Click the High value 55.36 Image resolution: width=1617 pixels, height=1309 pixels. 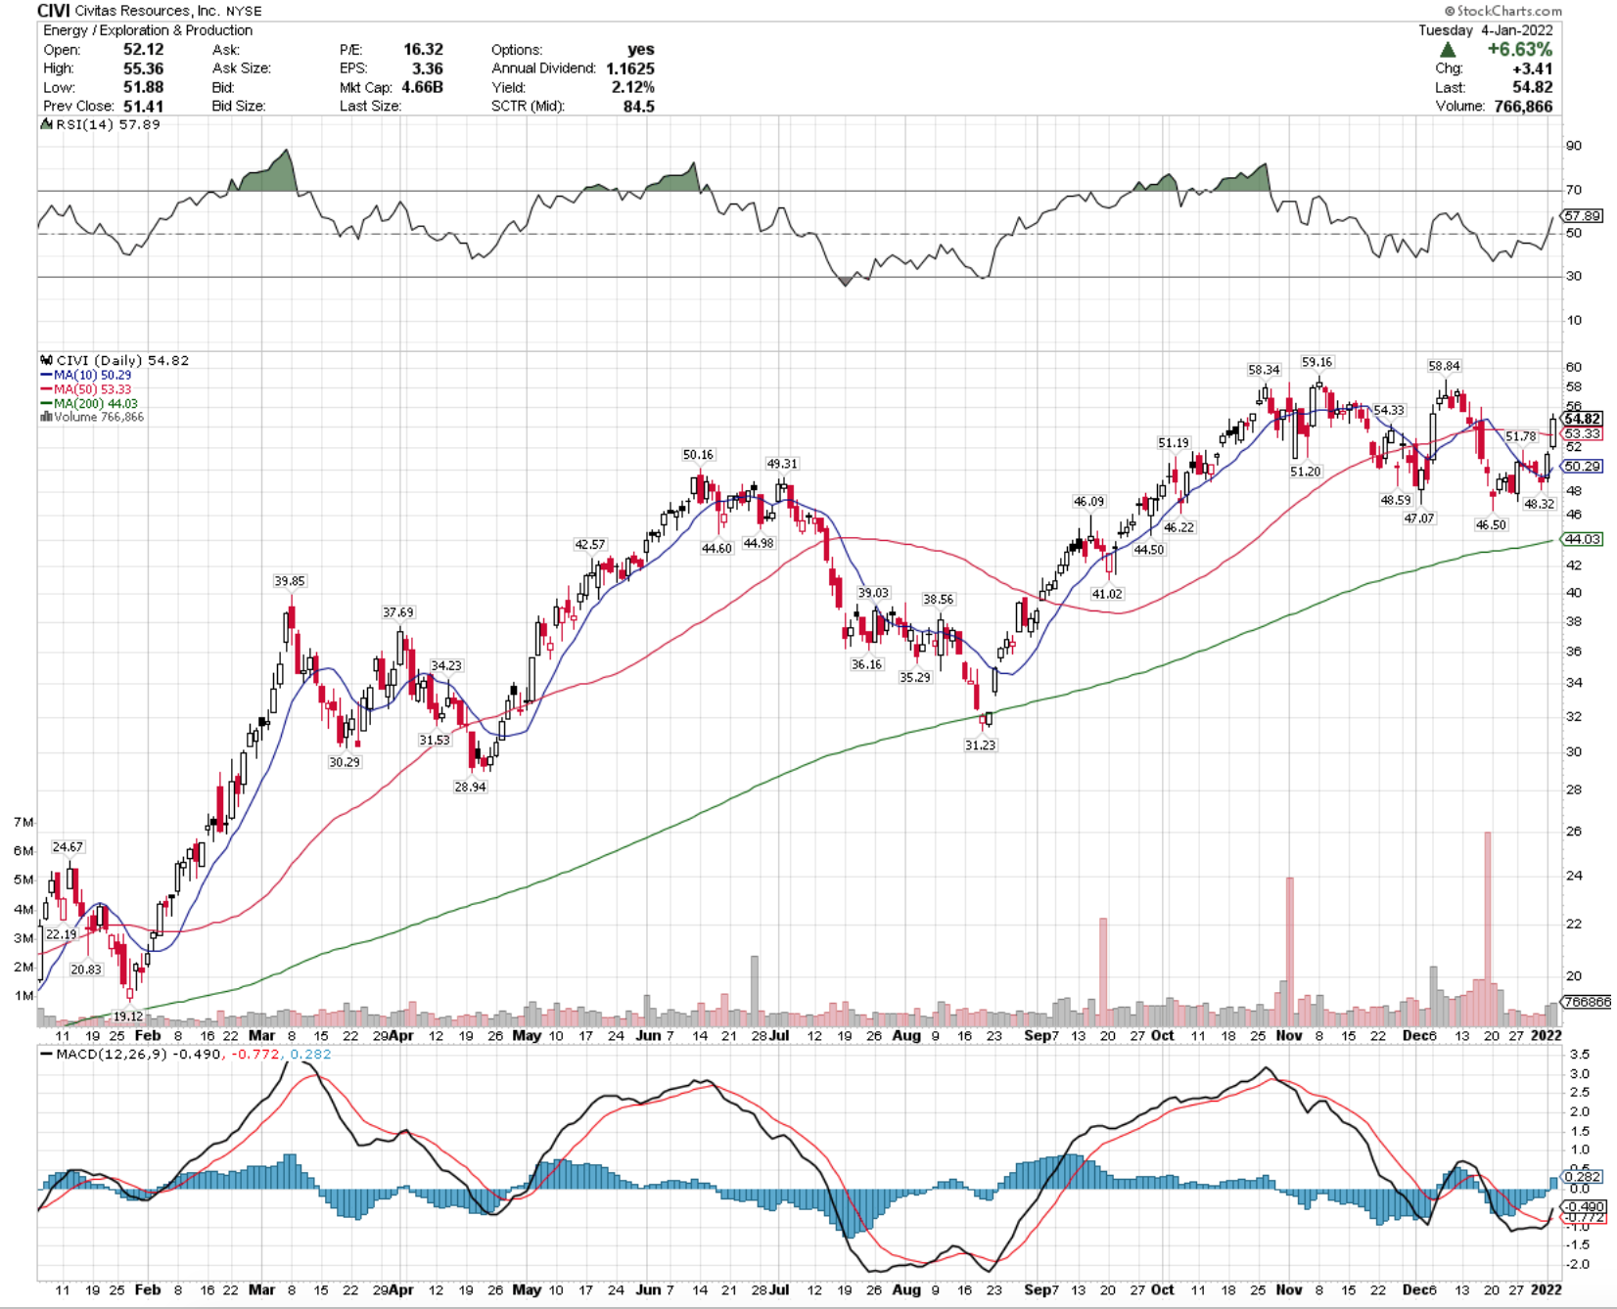(x=144, y=68)
